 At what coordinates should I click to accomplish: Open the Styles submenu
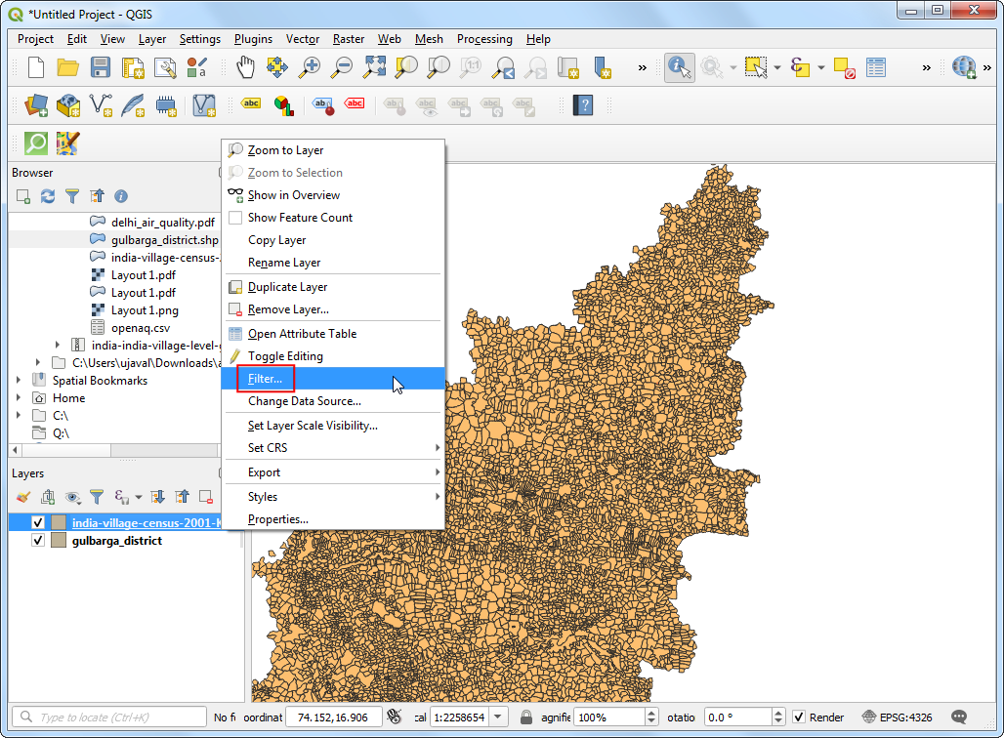coord(333,497)
